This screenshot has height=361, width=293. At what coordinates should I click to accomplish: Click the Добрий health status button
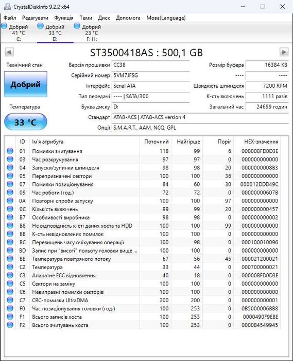pyautogui.click(x=25, y=84)
